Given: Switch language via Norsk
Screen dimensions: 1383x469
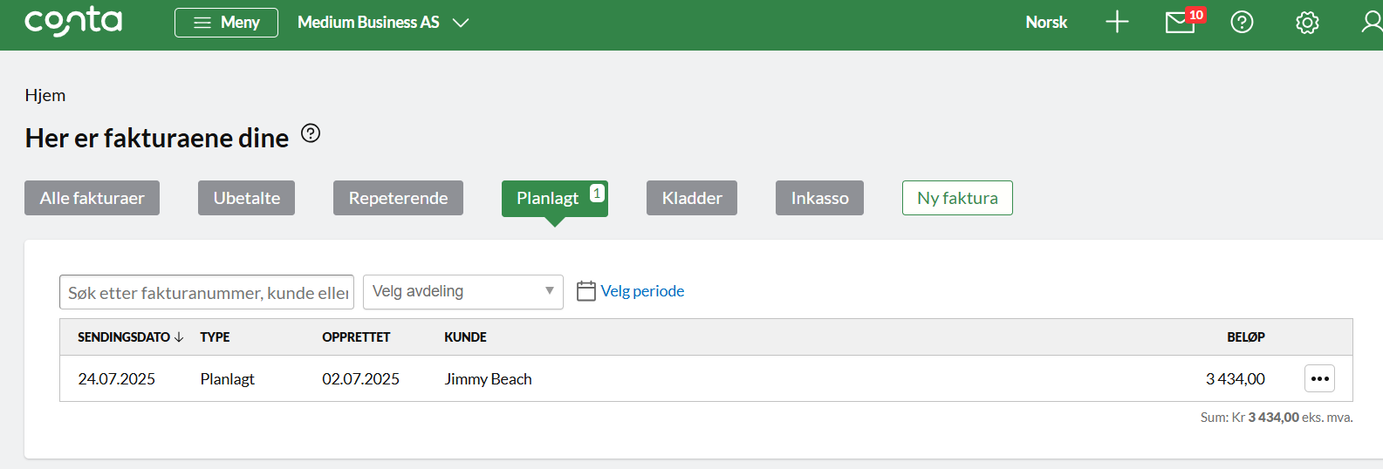Looking at the screenshot, I should pos(1046,23).
